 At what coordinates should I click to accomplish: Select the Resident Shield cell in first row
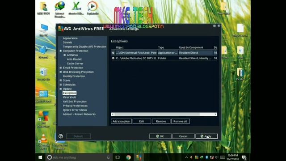pos(195,53)
